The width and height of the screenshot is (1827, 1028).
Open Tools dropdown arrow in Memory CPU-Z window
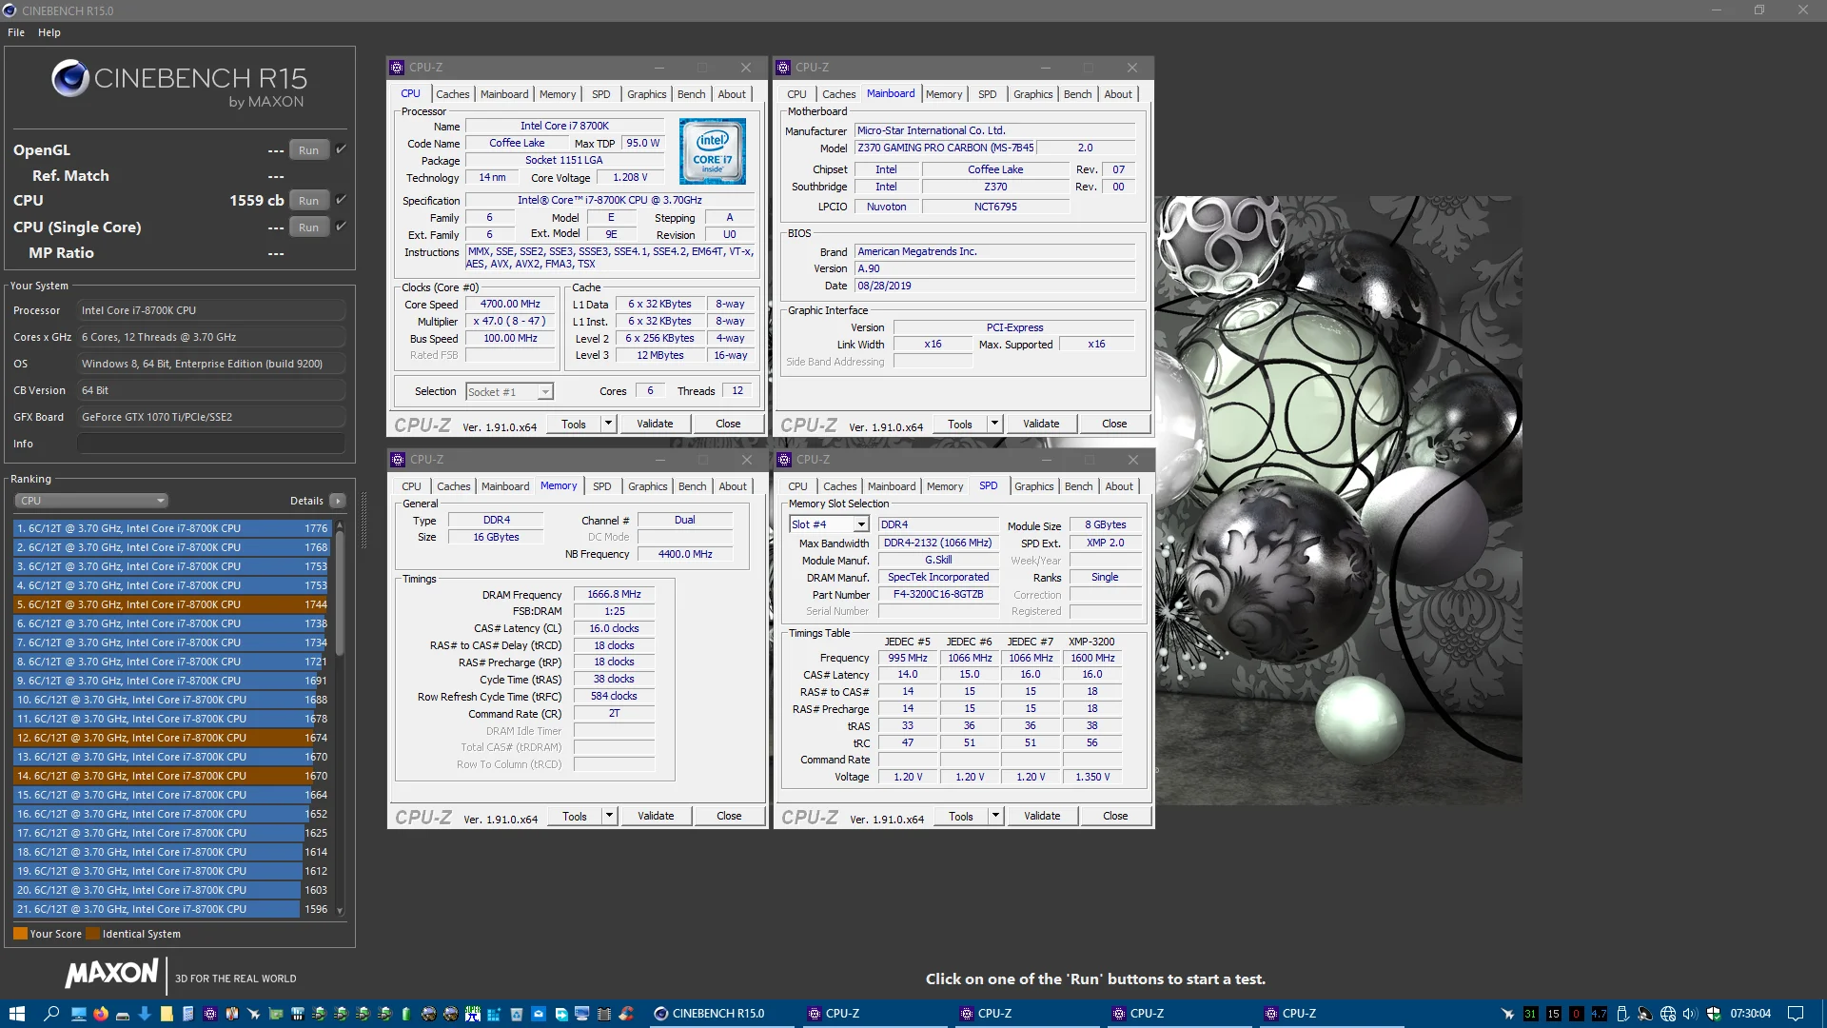tap(609, 816)
